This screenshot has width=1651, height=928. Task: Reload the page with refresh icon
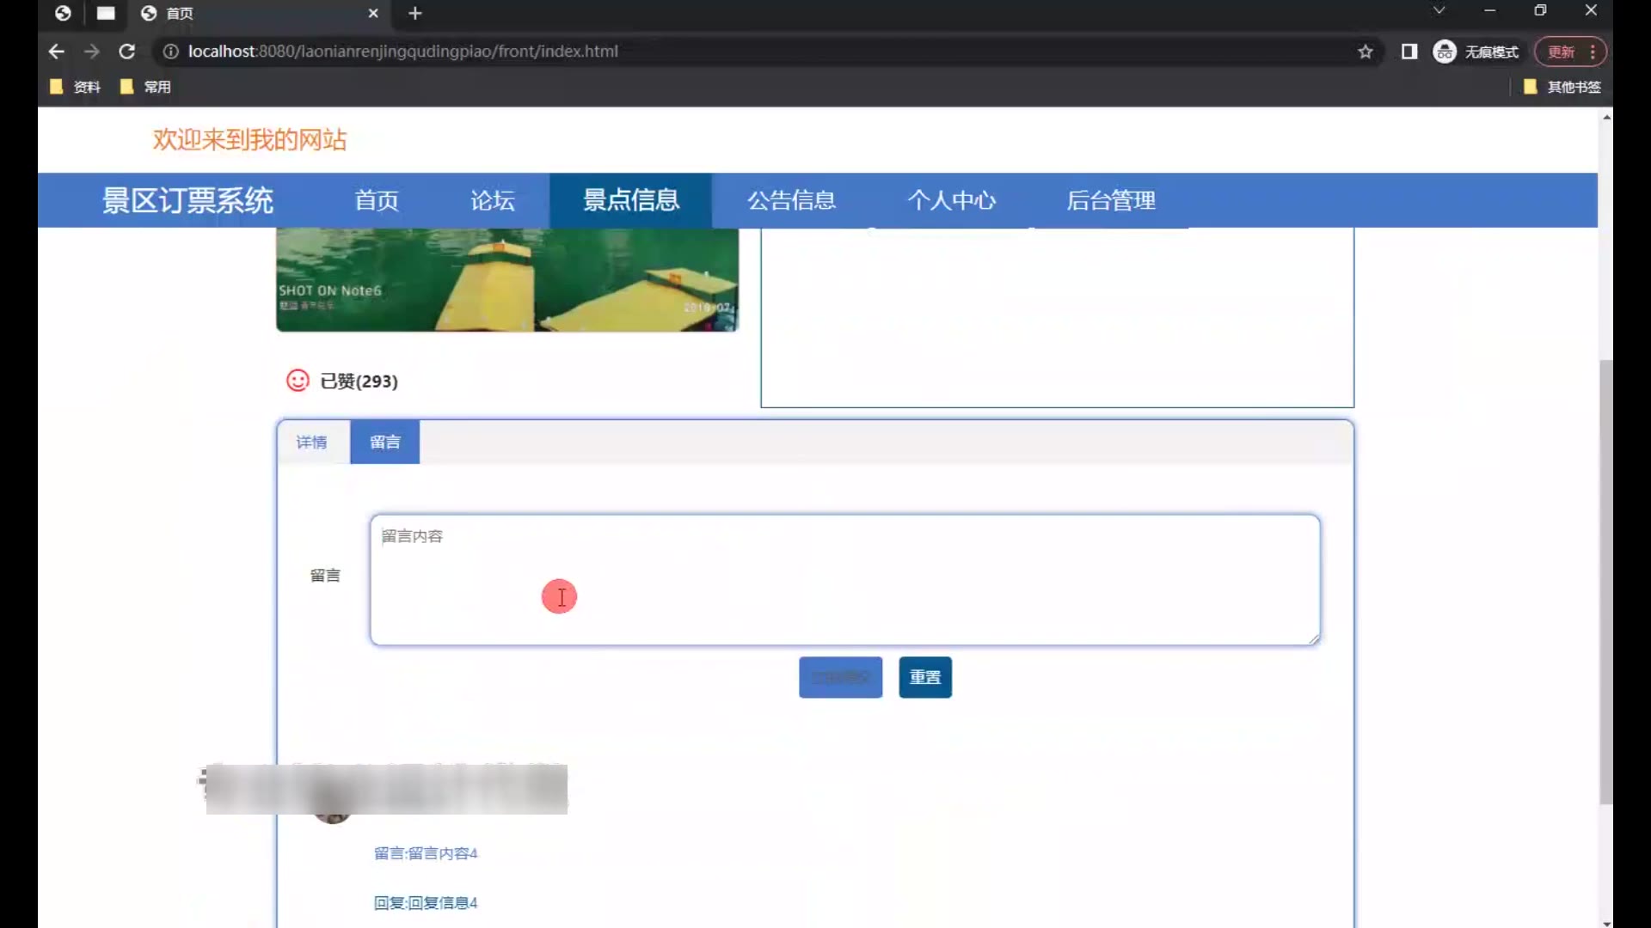pos(127,52)
